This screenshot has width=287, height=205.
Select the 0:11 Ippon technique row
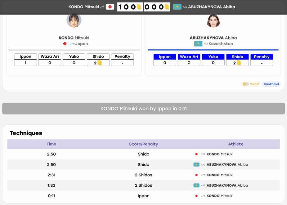(143, 196)
